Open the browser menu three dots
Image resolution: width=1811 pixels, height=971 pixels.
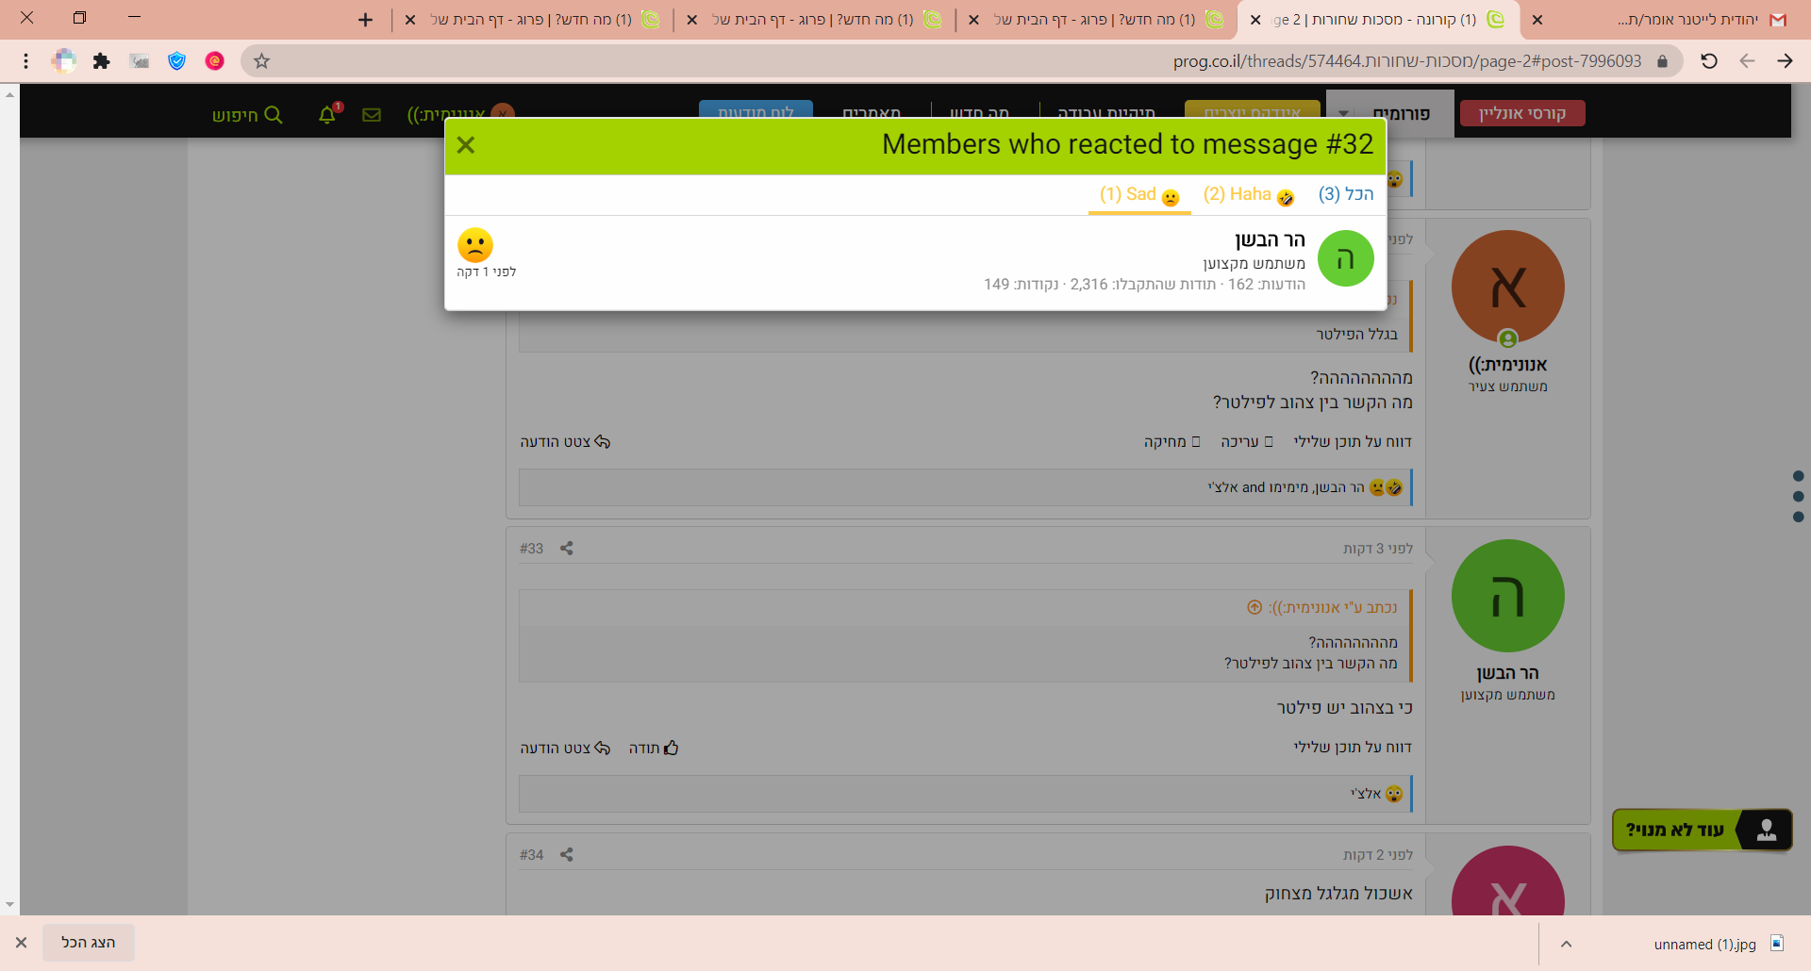coord(25,61)
